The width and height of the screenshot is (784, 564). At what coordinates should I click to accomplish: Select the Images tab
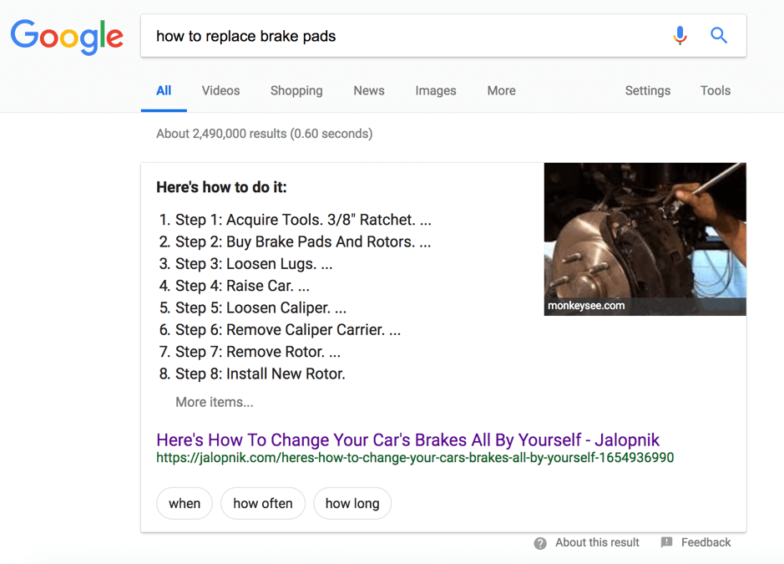tap(436, 91)
